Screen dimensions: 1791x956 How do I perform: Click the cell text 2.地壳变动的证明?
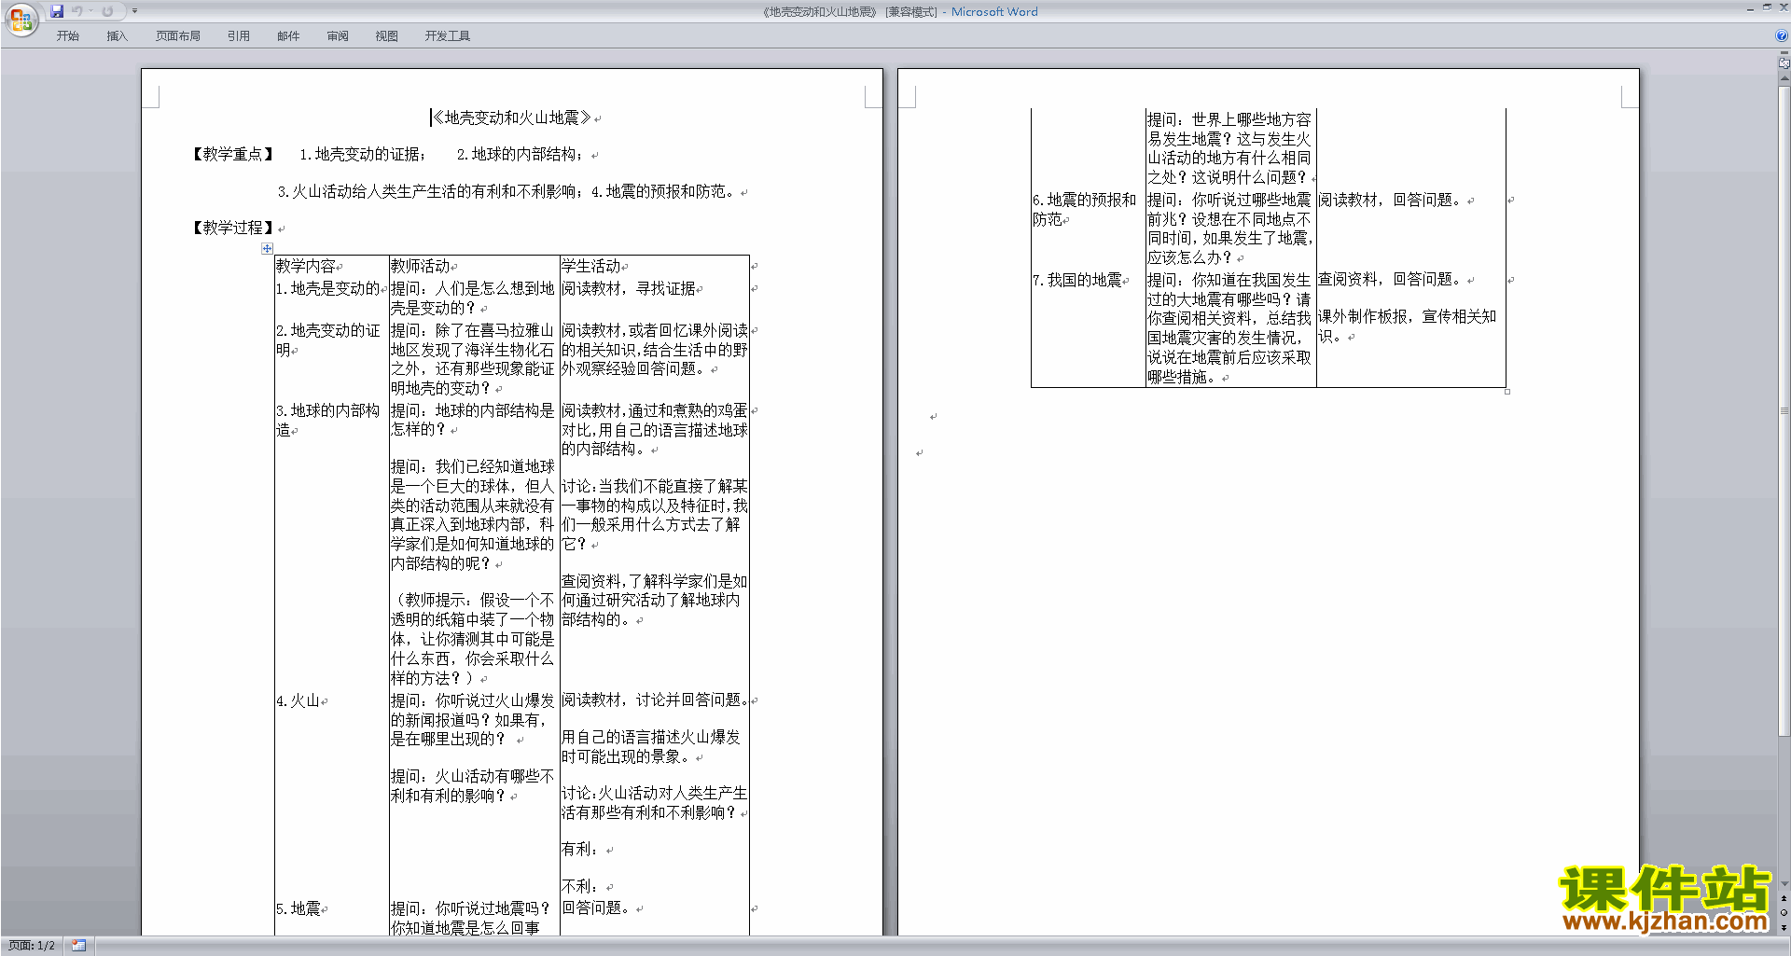click(x=327, y=339)
